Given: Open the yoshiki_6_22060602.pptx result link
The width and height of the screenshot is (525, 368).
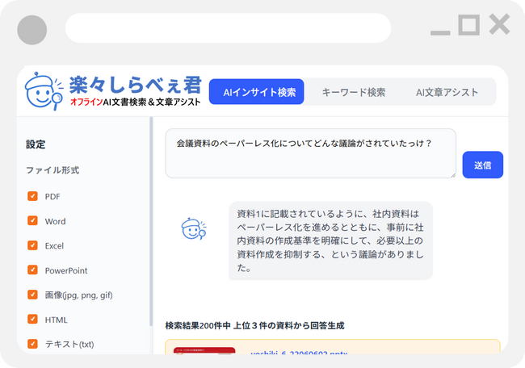Looking at the screenshot, I should coord(287,354).
